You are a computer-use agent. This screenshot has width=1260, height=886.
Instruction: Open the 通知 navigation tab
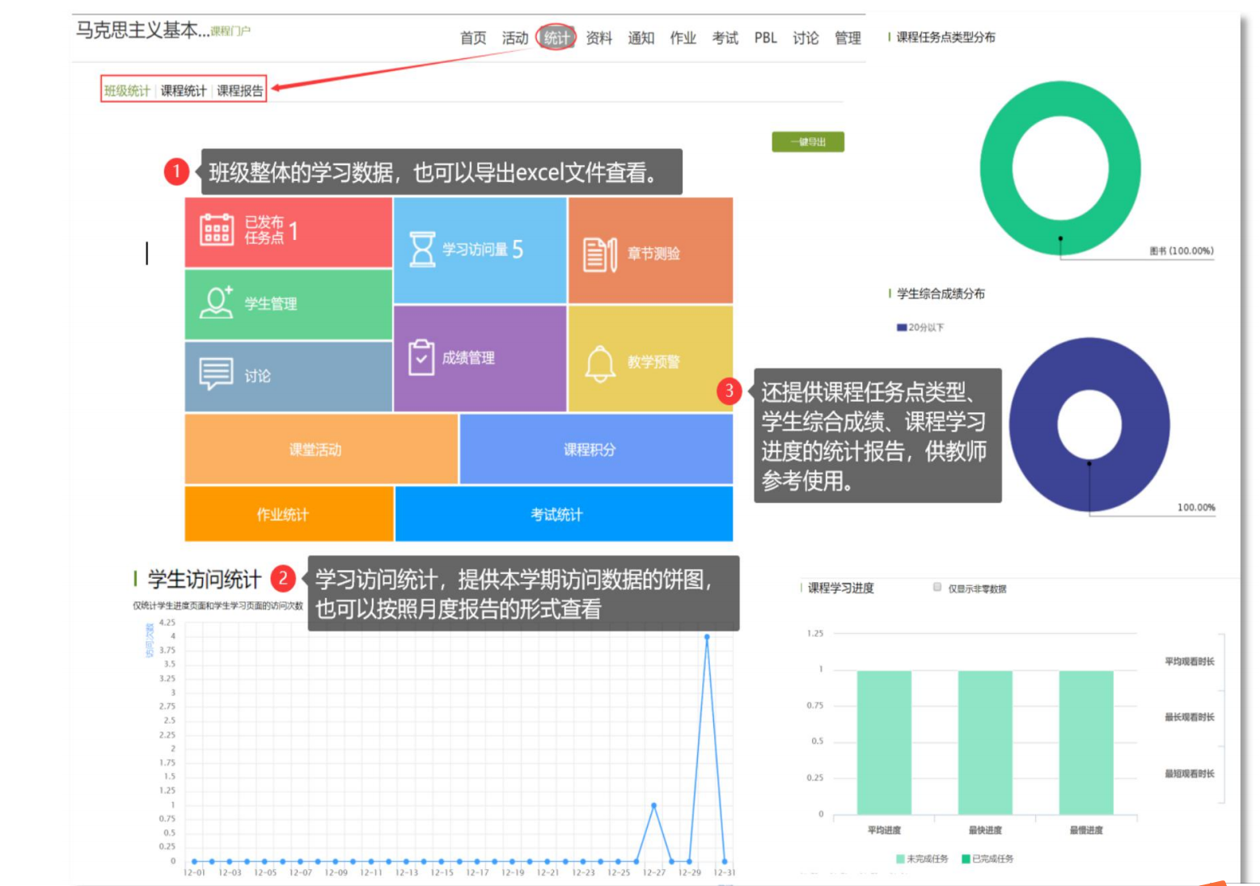[x=641, y=38]
